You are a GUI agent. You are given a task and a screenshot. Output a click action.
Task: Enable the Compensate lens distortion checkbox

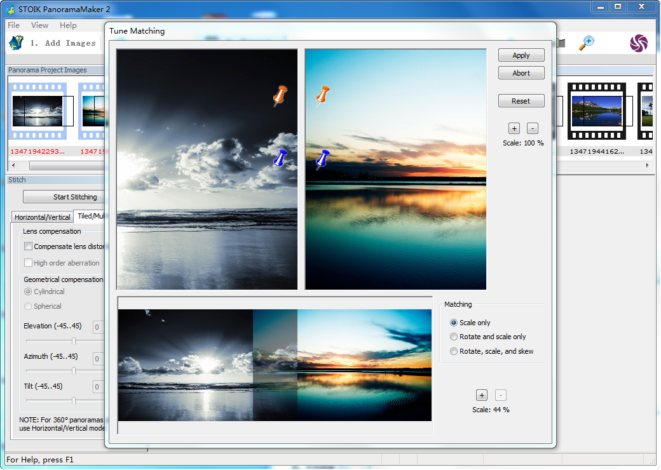coord(28,246)
